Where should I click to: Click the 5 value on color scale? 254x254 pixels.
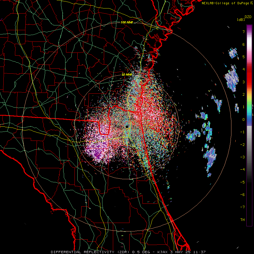(x=244, y=57)
